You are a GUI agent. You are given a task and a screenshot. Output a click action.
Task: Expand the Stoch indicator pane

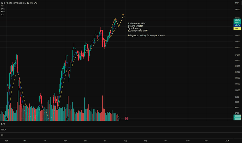tap(3, 124)
